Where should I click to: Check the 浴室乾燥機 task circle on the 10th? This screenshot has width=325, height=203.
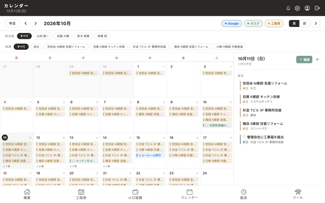tap(207, 125)
